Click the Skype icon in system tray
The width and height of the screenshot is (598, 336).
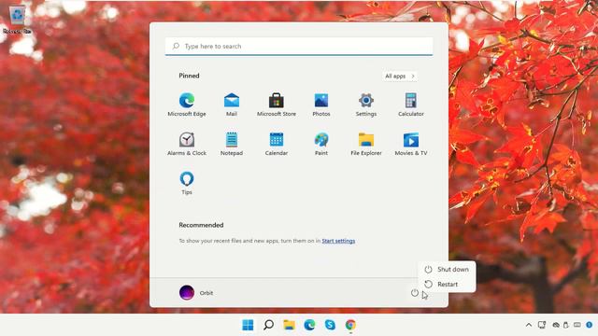590,325
